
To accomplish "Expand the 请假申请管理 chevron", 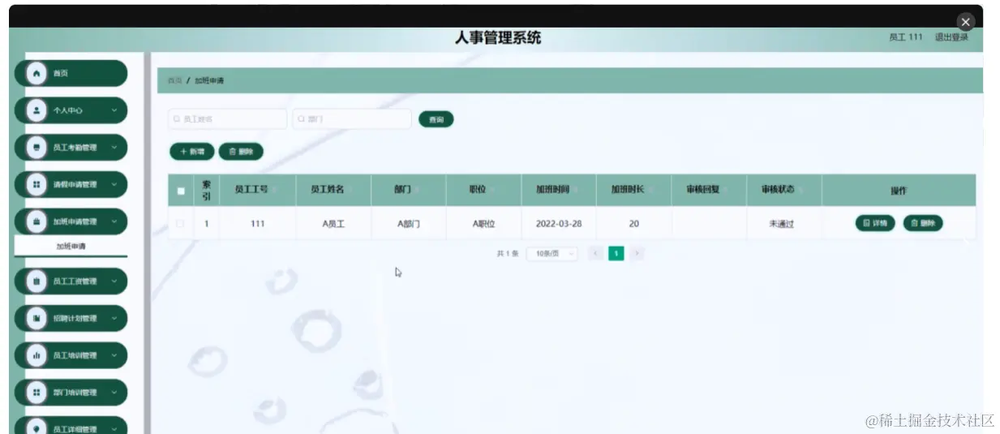I will pyautogui.click(x=114, y=184).
